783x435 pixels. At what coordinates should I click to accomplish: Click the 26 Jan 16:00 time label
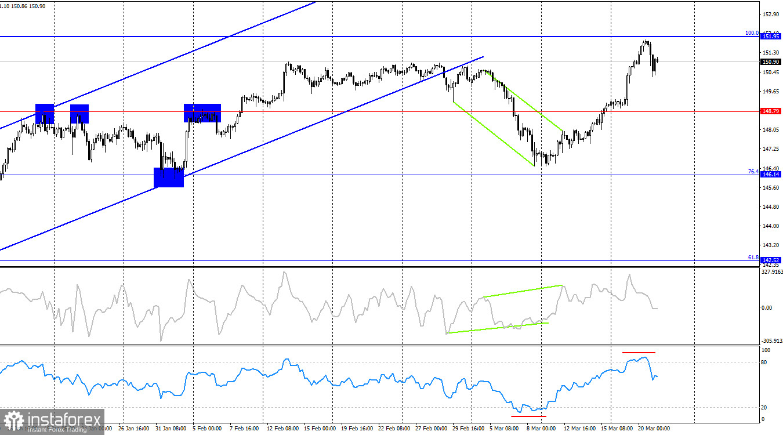pyautogui.click(x=133, y=429)
